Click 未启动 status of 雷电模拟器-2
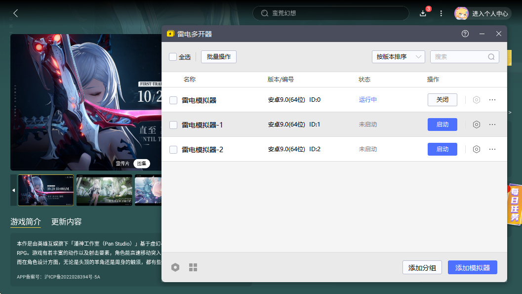This screenshot has width=522, height=294. click(368, 149)
